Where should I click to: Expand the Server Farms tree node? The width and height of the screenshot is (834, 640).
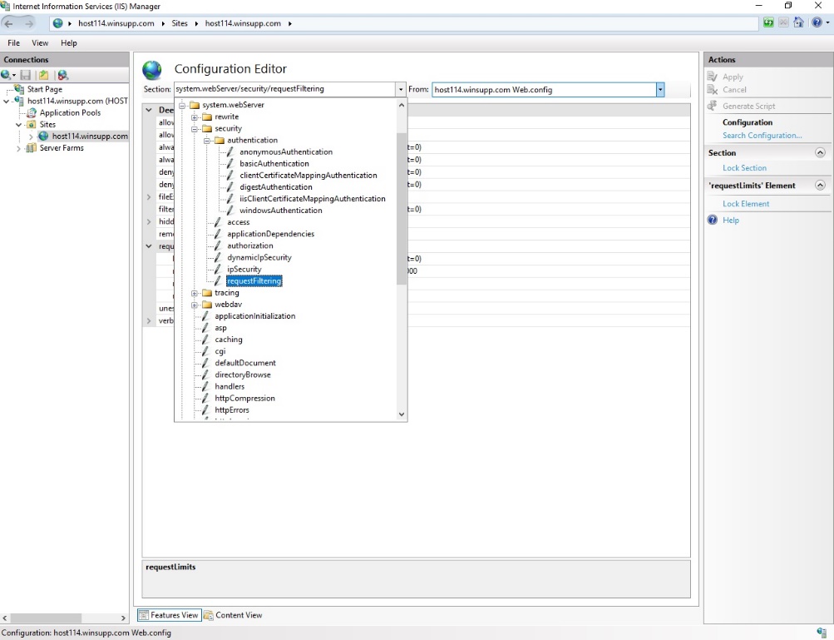pyautogui.click(x=18, y=148)
